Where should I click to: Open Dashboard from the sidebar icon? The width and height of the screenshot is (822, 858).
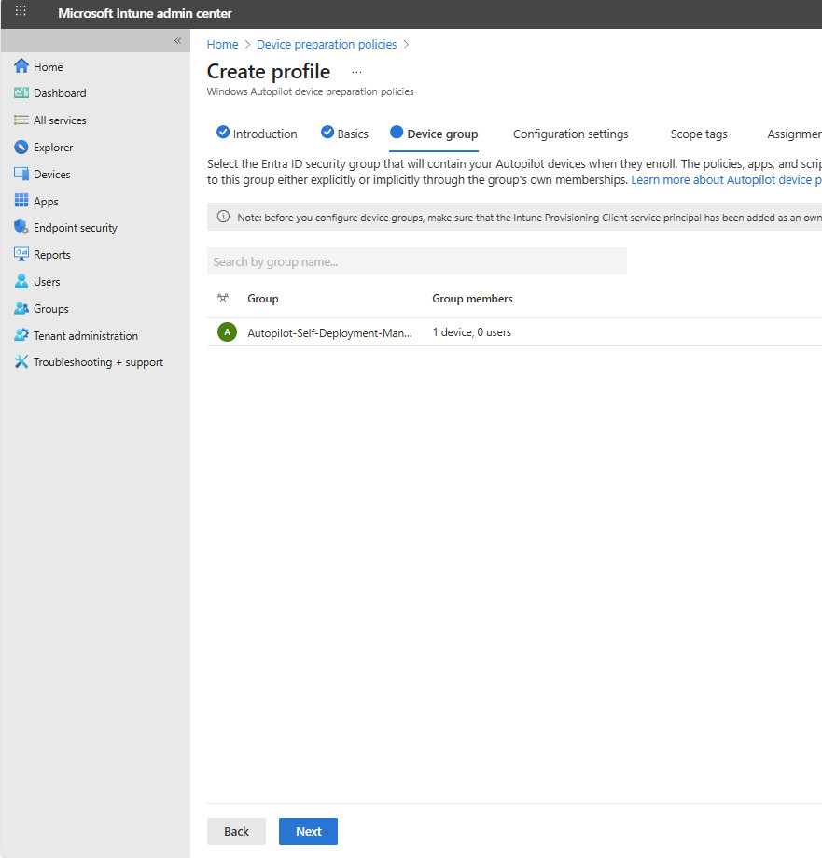(x=21, y=93)
